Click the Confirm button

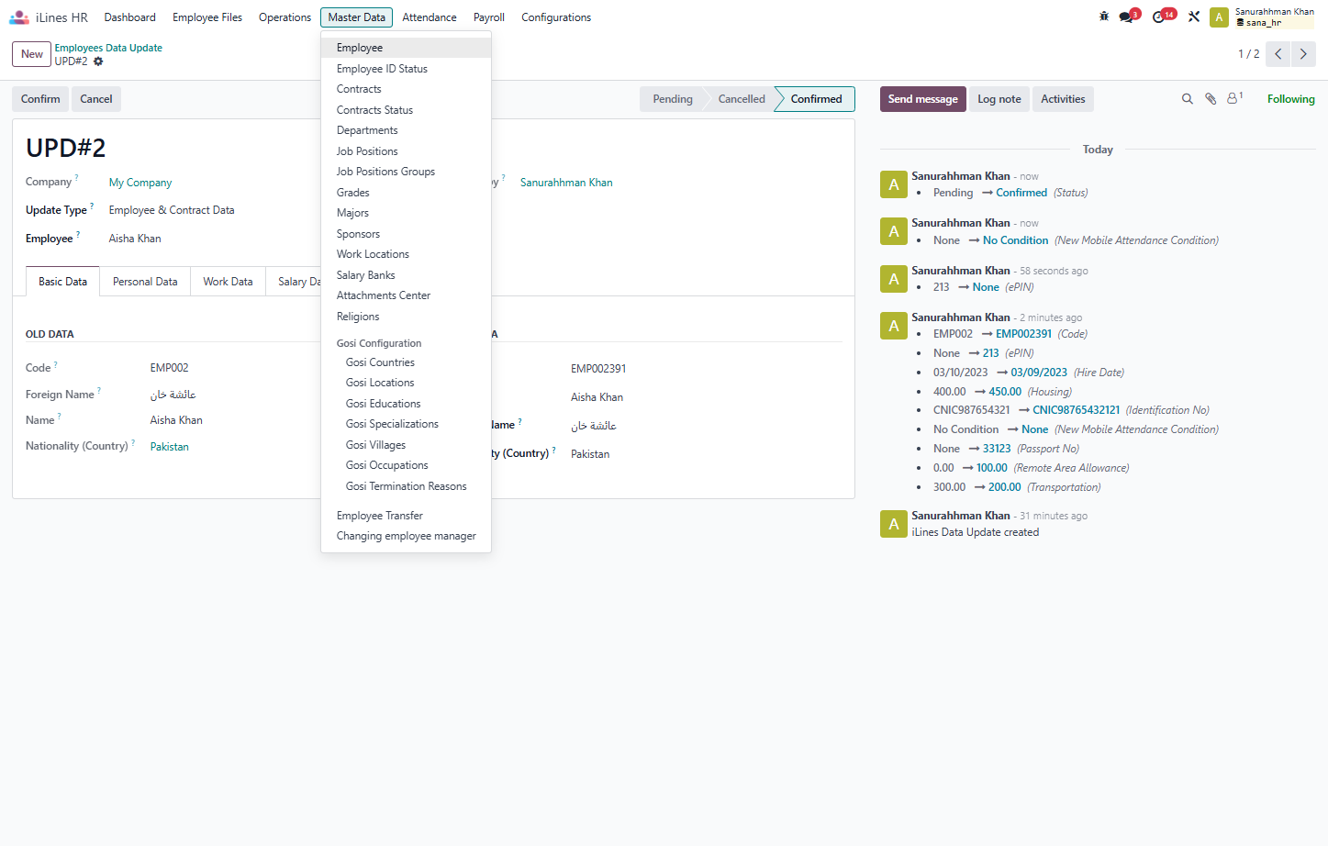pos(40,99)
